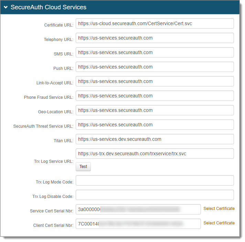Click the Phone Fraud Service URL label
Image resolution: width=245 pixels, height=242 pixels.
click(x=49, y=97)
